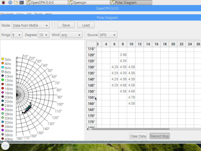
Task: Click the Load button
Action: pyautogui.click(x=86, y=25)
